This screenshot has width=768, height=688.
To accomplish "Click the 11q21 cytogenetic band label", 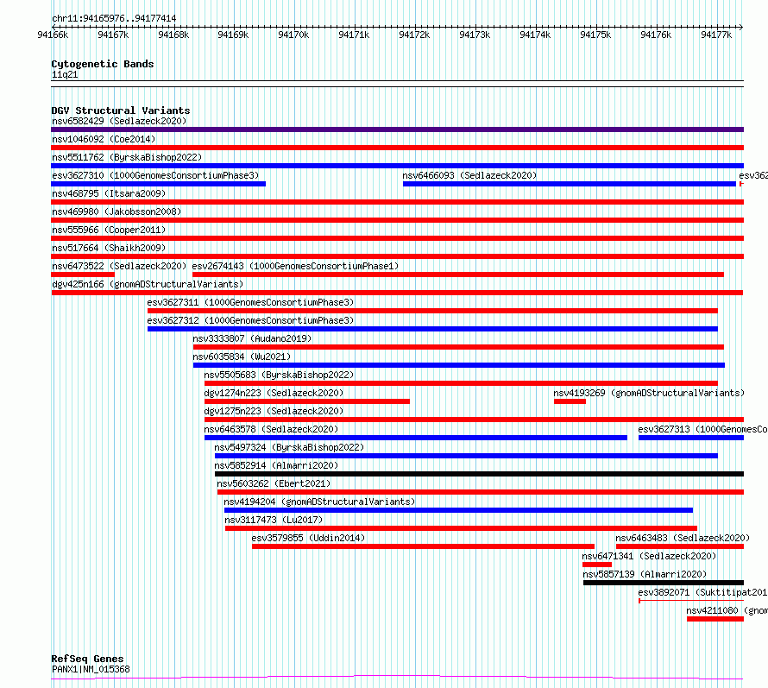I will [65, 74].
